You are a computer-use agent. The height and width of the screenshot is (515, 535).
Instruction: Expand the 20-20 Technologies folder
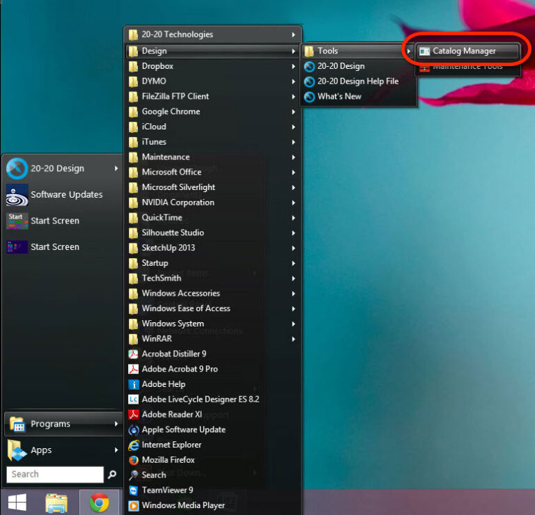click(177, 35)
